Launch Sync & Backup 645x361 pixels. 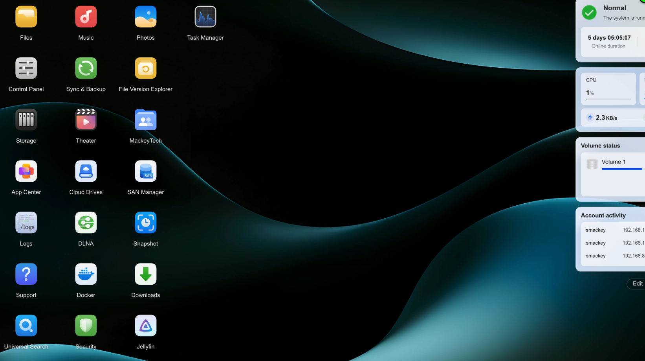pos(86,68)
